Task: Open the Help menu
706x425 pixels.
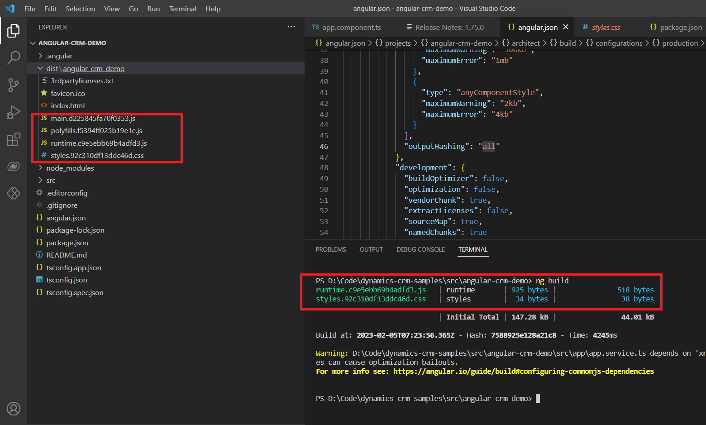Action: pos(213,9)
